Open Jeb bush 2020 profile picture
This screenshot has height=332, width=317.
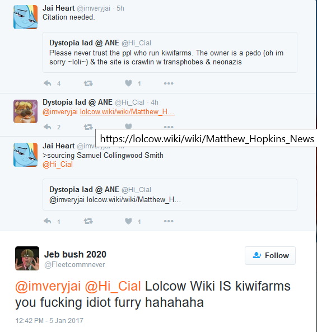coord(27,258)
